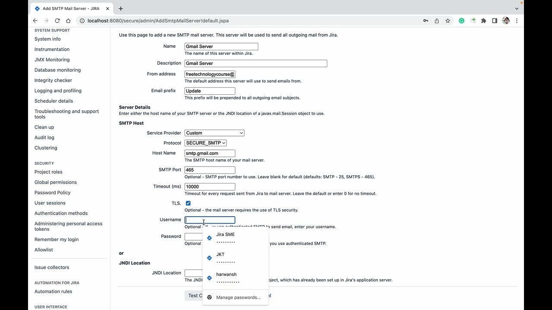Open the Extensions puzzle icon
Screen dimensions: 552x310
pyautogui.click(x=484, y=21)
